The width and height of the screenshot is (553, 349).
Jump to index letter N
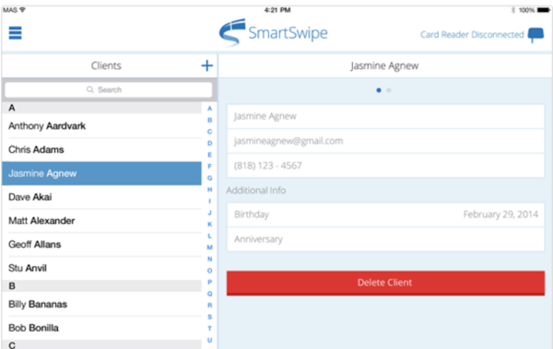pyautogui.click(x=209, y=259)
